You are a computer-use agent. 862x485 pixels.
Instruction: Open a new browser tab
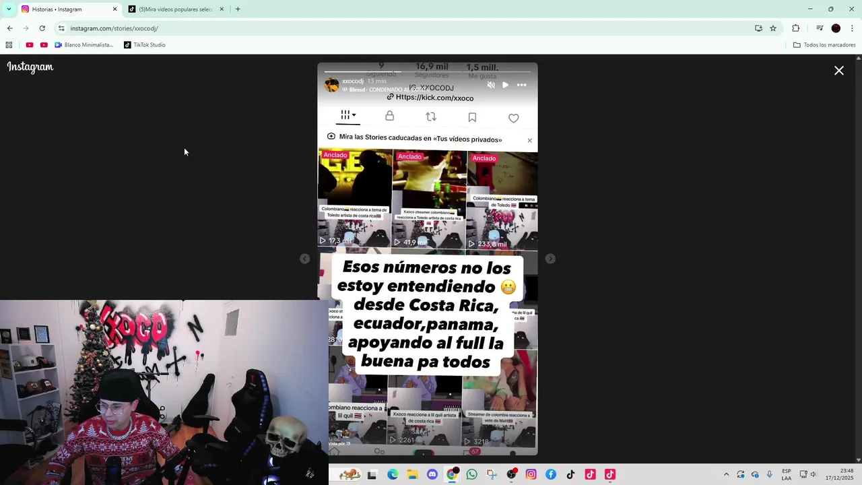[x=238, y=9]
